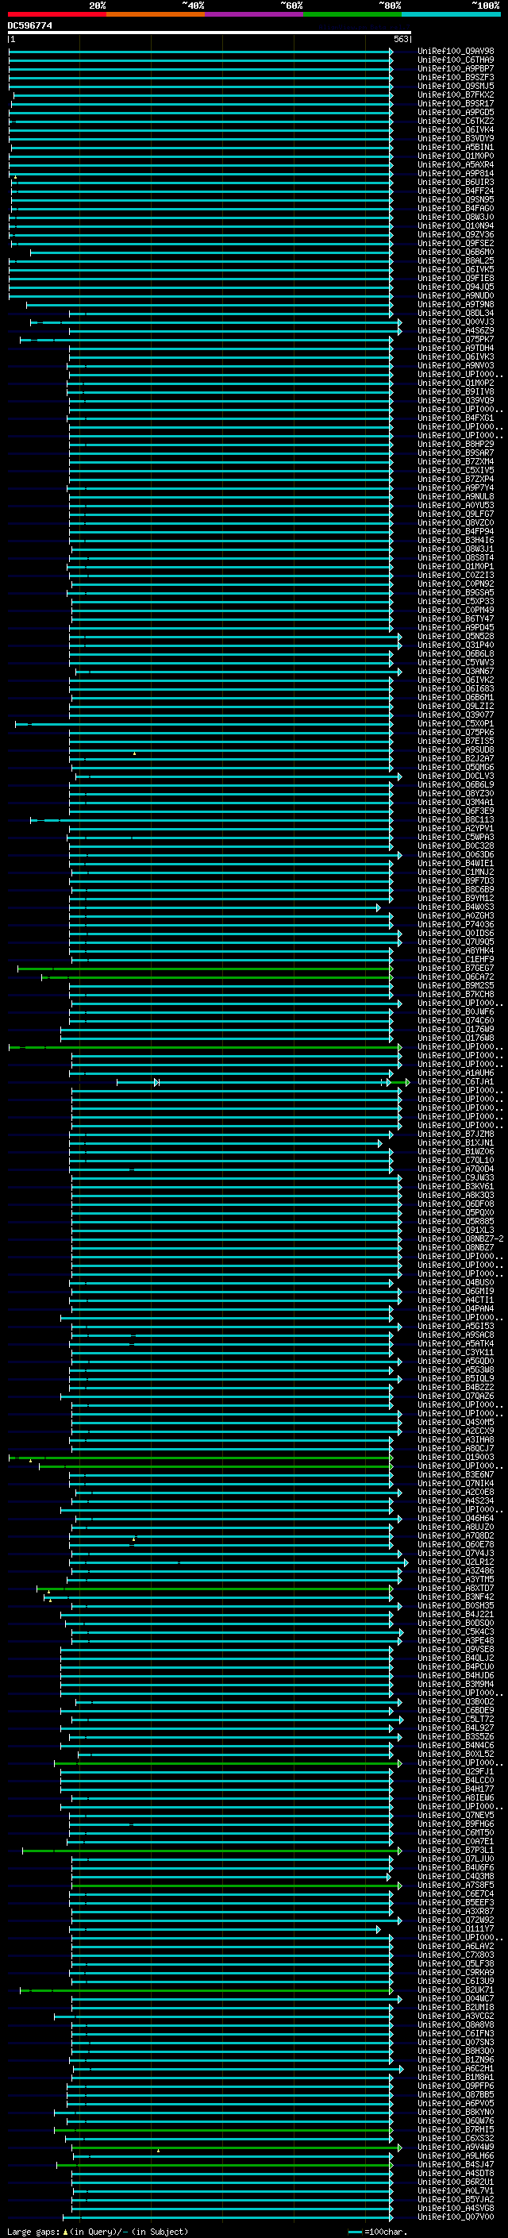
Task: Select the label UniRef100_A8K3Q3
Action: tap(456, 1195)
